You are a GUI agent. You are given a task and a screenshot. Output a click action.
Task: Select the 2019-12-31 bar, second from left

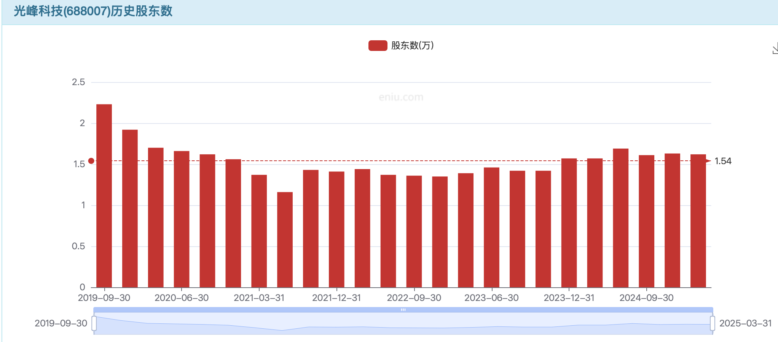[x=130, y=209]
